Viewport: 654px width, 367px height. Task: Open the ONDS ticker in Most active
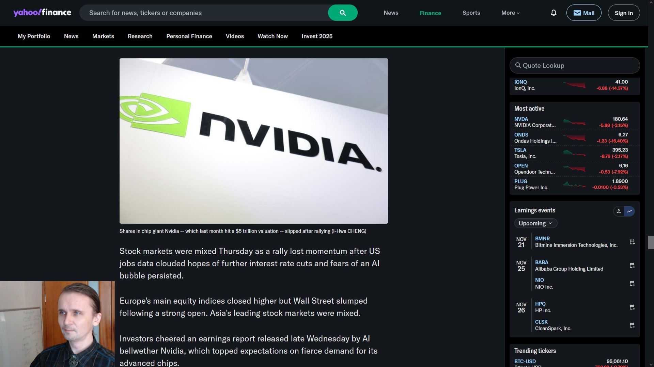[x=521, y=135]
